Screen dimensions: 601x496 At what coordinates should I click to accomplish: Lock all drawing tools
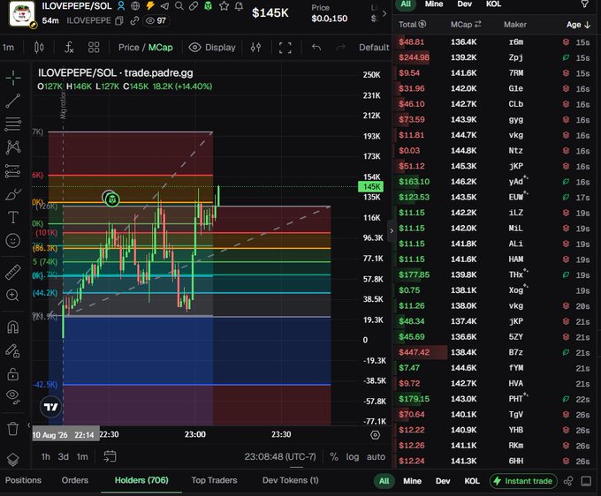click(13, 374)
